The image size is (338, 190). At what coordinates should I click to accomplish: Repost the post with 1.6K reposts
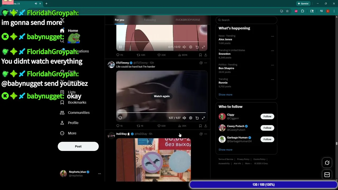[141, 55]
